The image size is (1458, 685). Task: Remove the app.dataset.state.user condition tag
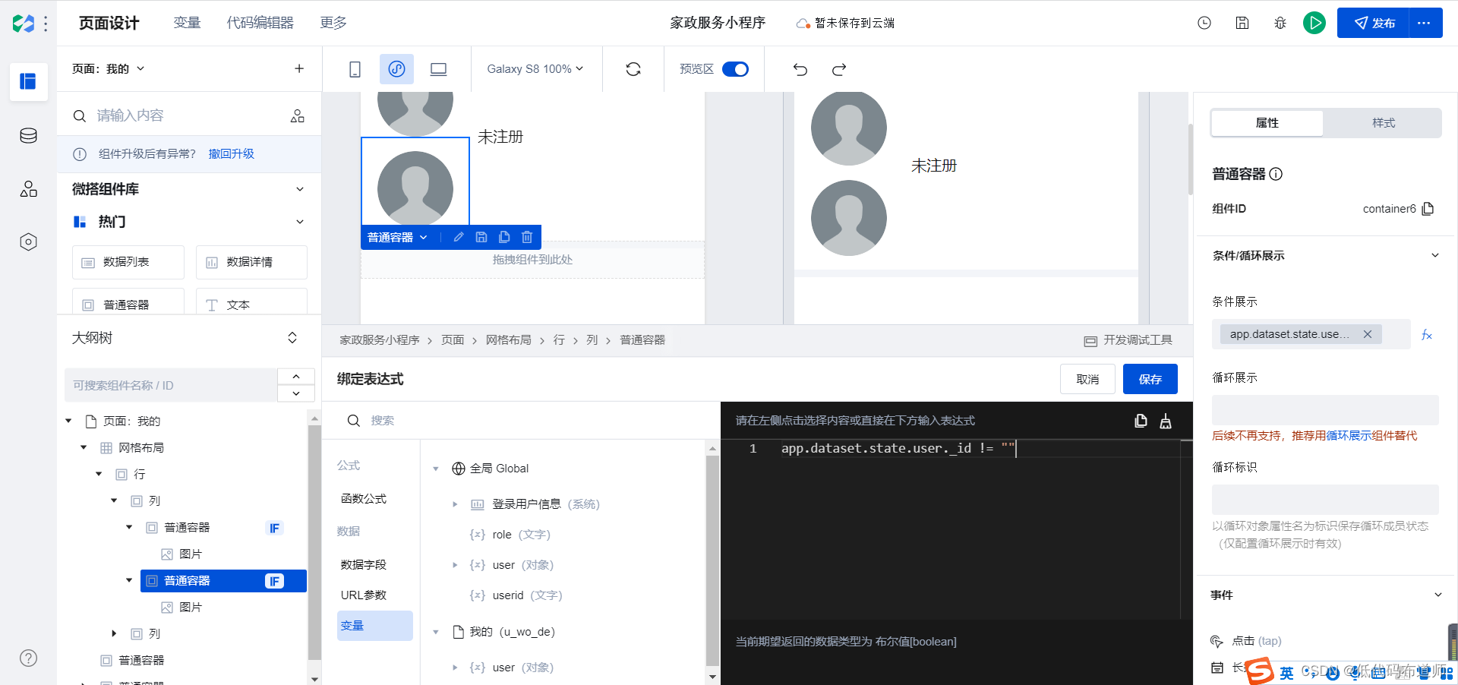(x=1368, y=334)
